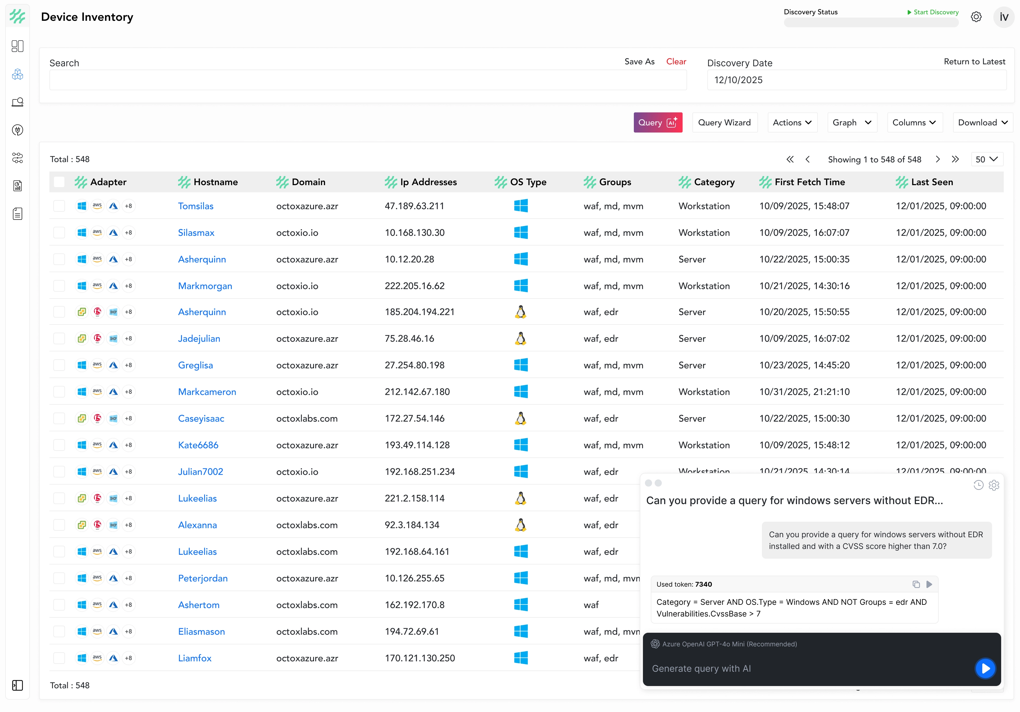Sort by the Hostname column header

216,182
